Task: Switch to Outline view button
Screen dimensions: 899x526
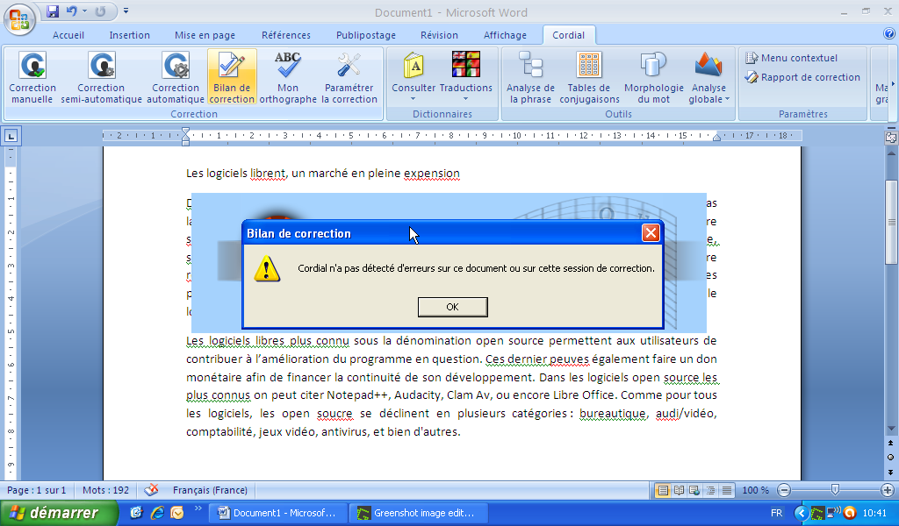Action: (x=711, y=490)
